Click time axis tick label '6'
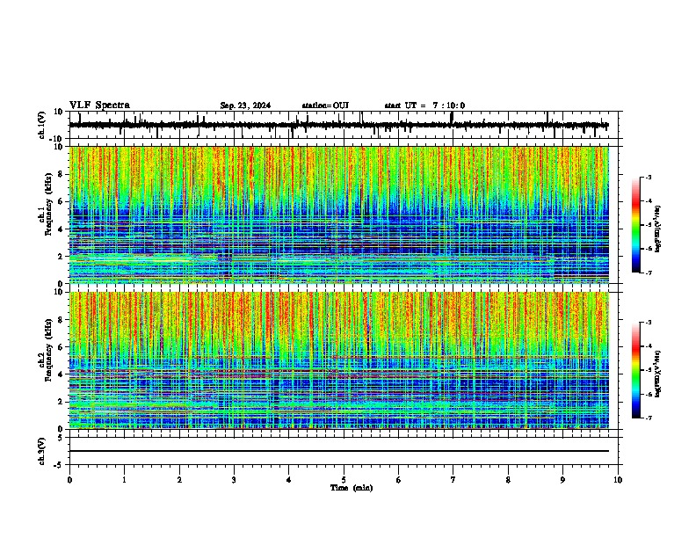The height and width of the screenshot is (538, 696). click(x=399, y=480)
